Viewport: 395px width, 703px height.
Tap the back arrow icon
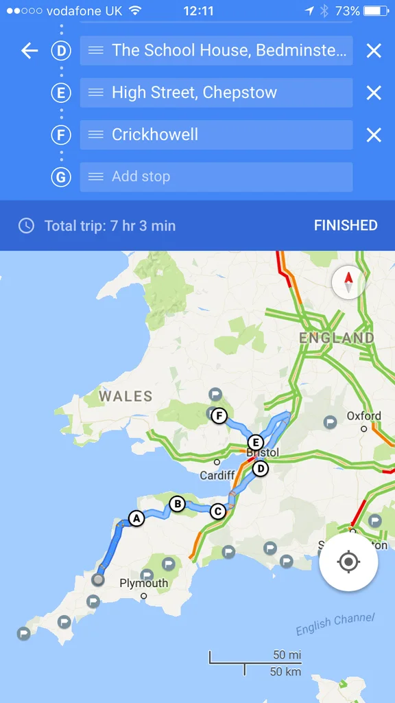coord(29,51)
